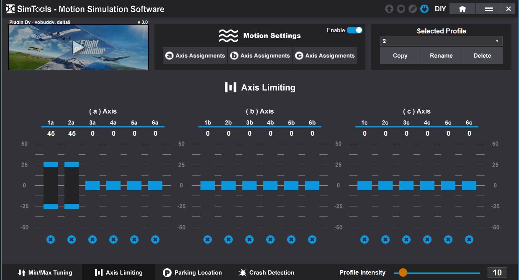
Task: Switch to Parking Location tab
Action: click(193, 272)
